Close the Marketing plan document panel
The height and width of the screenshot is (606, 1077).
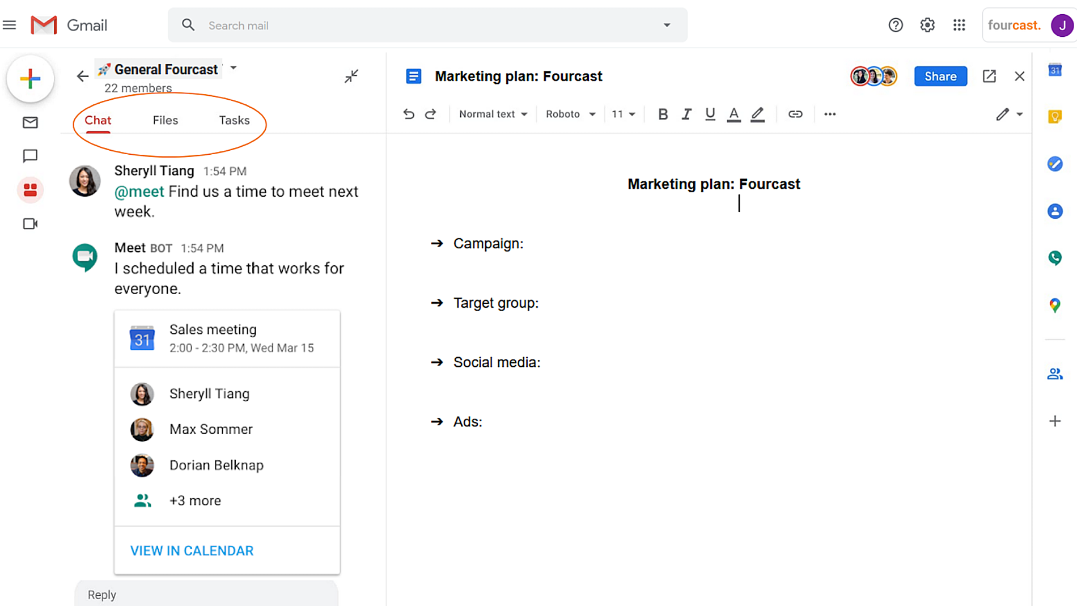(x=1020, y=76)
